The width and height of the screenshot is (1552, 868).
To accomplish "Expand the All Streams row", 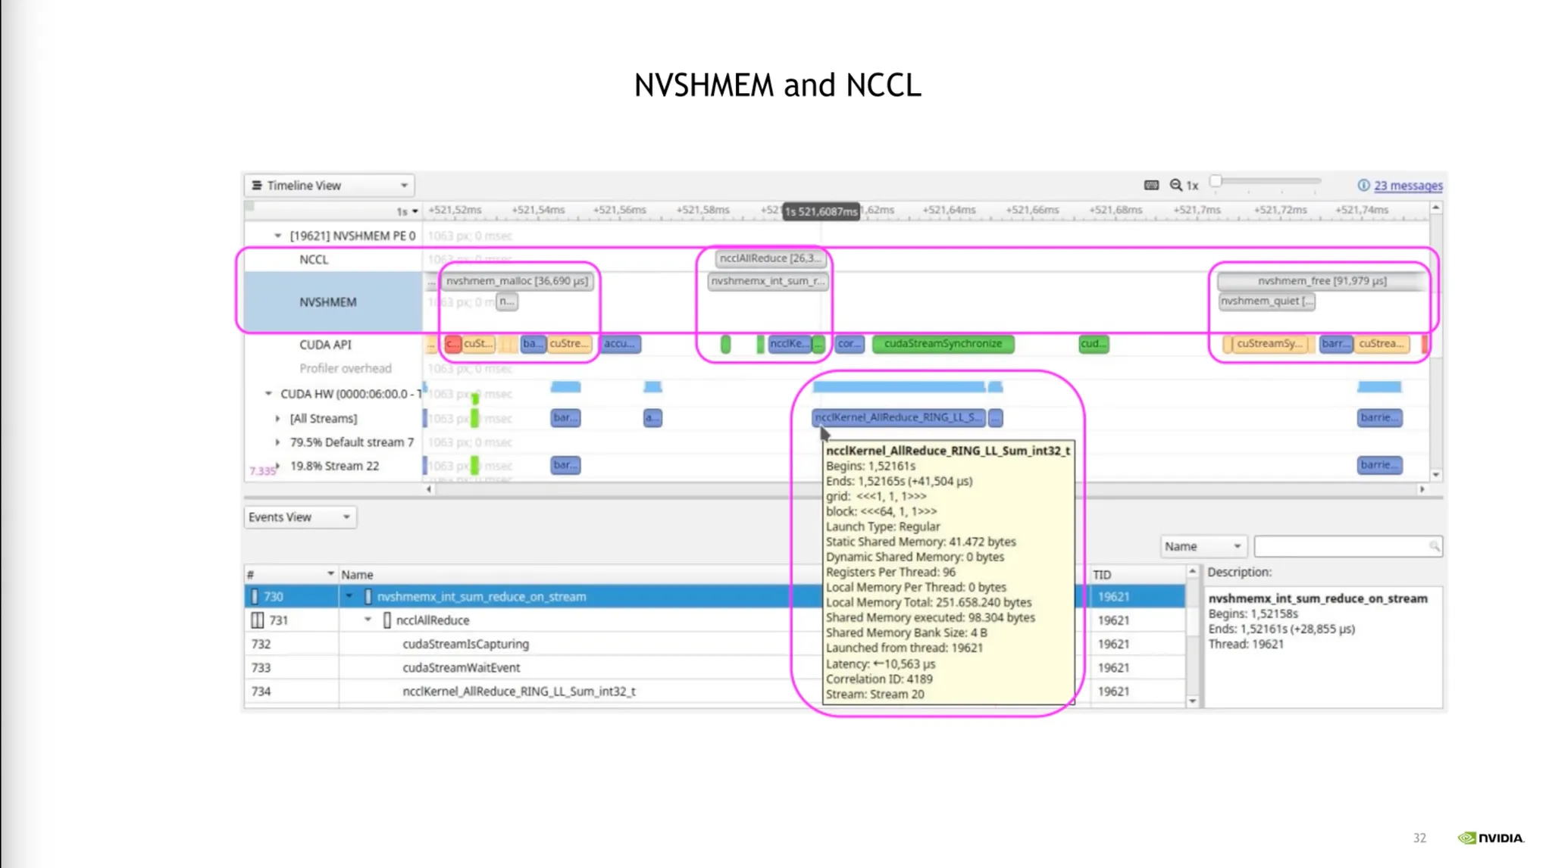I will 277,418.
